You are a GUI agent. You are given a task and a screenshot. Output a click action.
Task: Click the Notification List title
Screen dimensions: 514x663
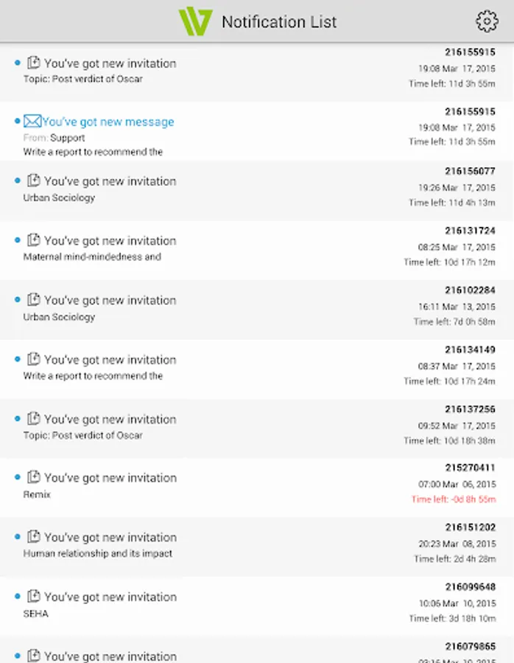(279, 21)
